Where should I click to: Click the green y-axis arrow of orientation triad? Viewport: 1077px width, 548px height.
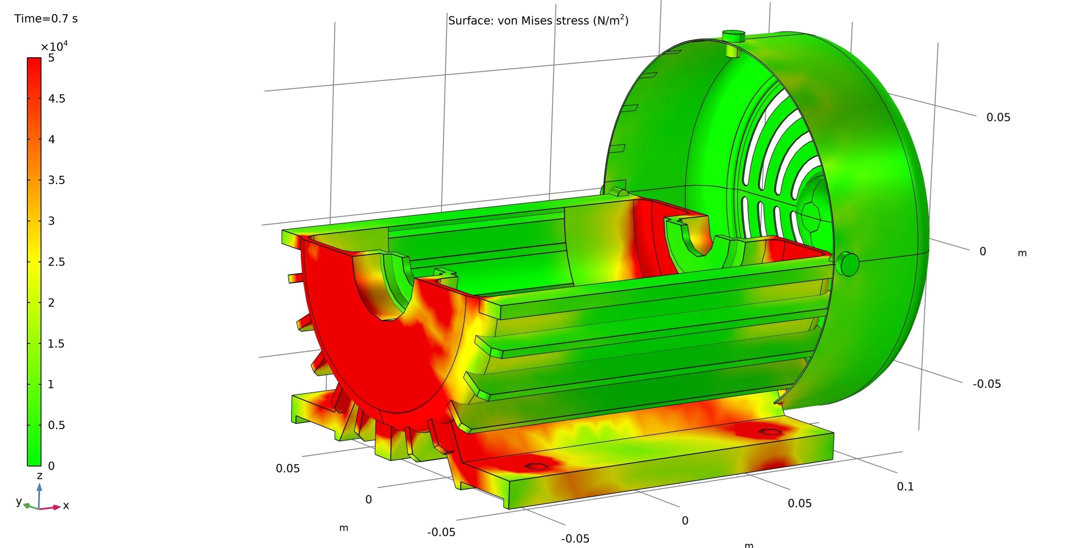tap(28, 505)
